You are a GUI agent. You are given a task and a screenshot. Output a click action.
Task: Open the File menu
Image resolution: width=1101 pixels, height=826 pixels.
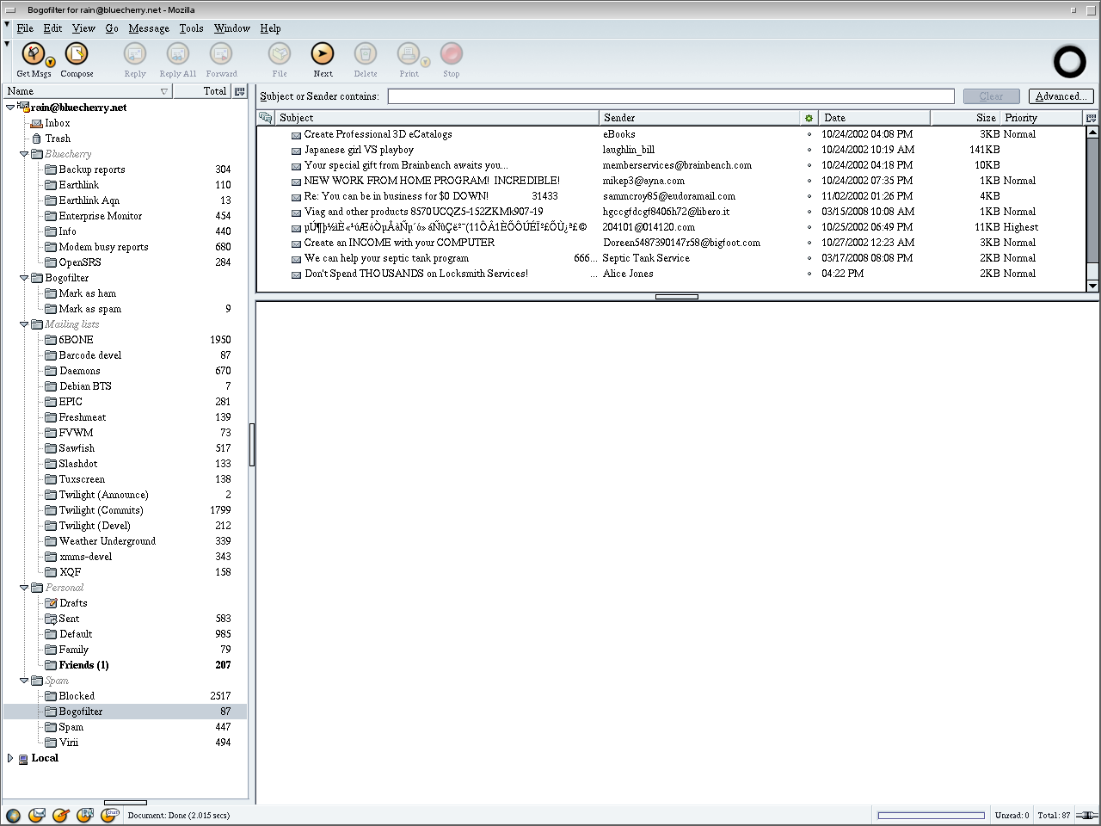25,28
